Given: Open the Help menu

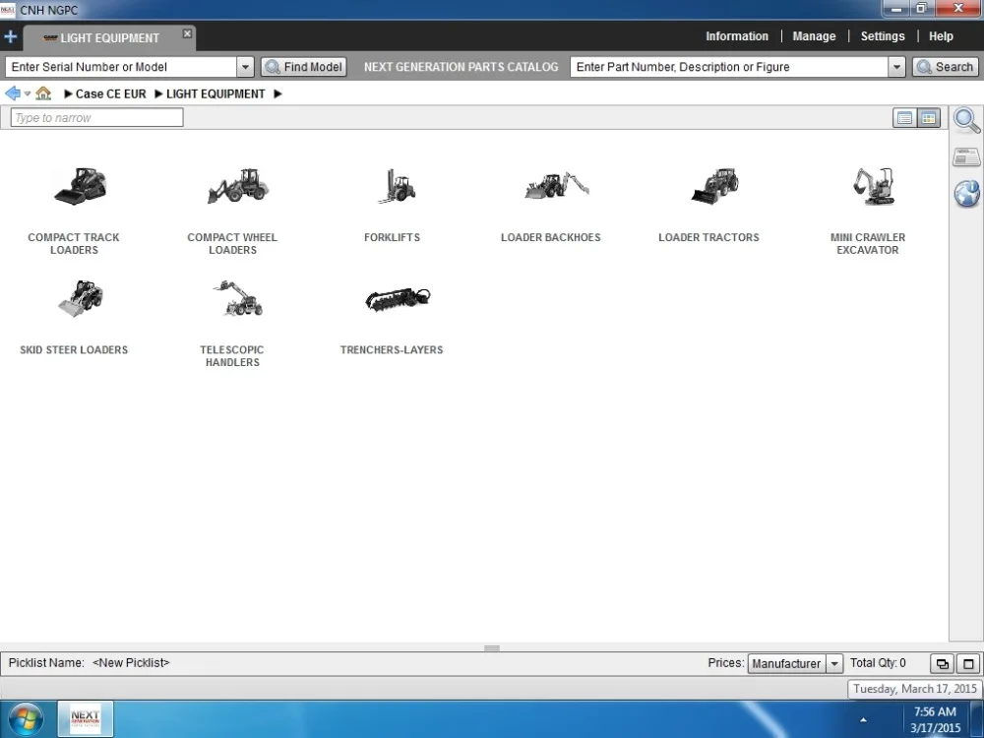Looking at the screenshot, I should [x=941, y=36].
